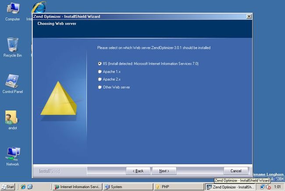Open the Recycle Bin icon

click(13, 47)
